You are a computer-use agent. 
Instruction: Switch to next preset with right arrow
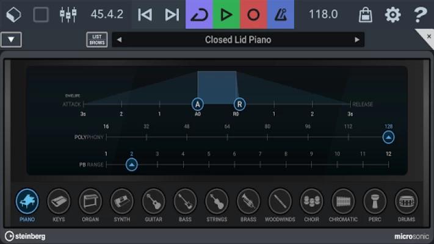(x=357, y=40)
